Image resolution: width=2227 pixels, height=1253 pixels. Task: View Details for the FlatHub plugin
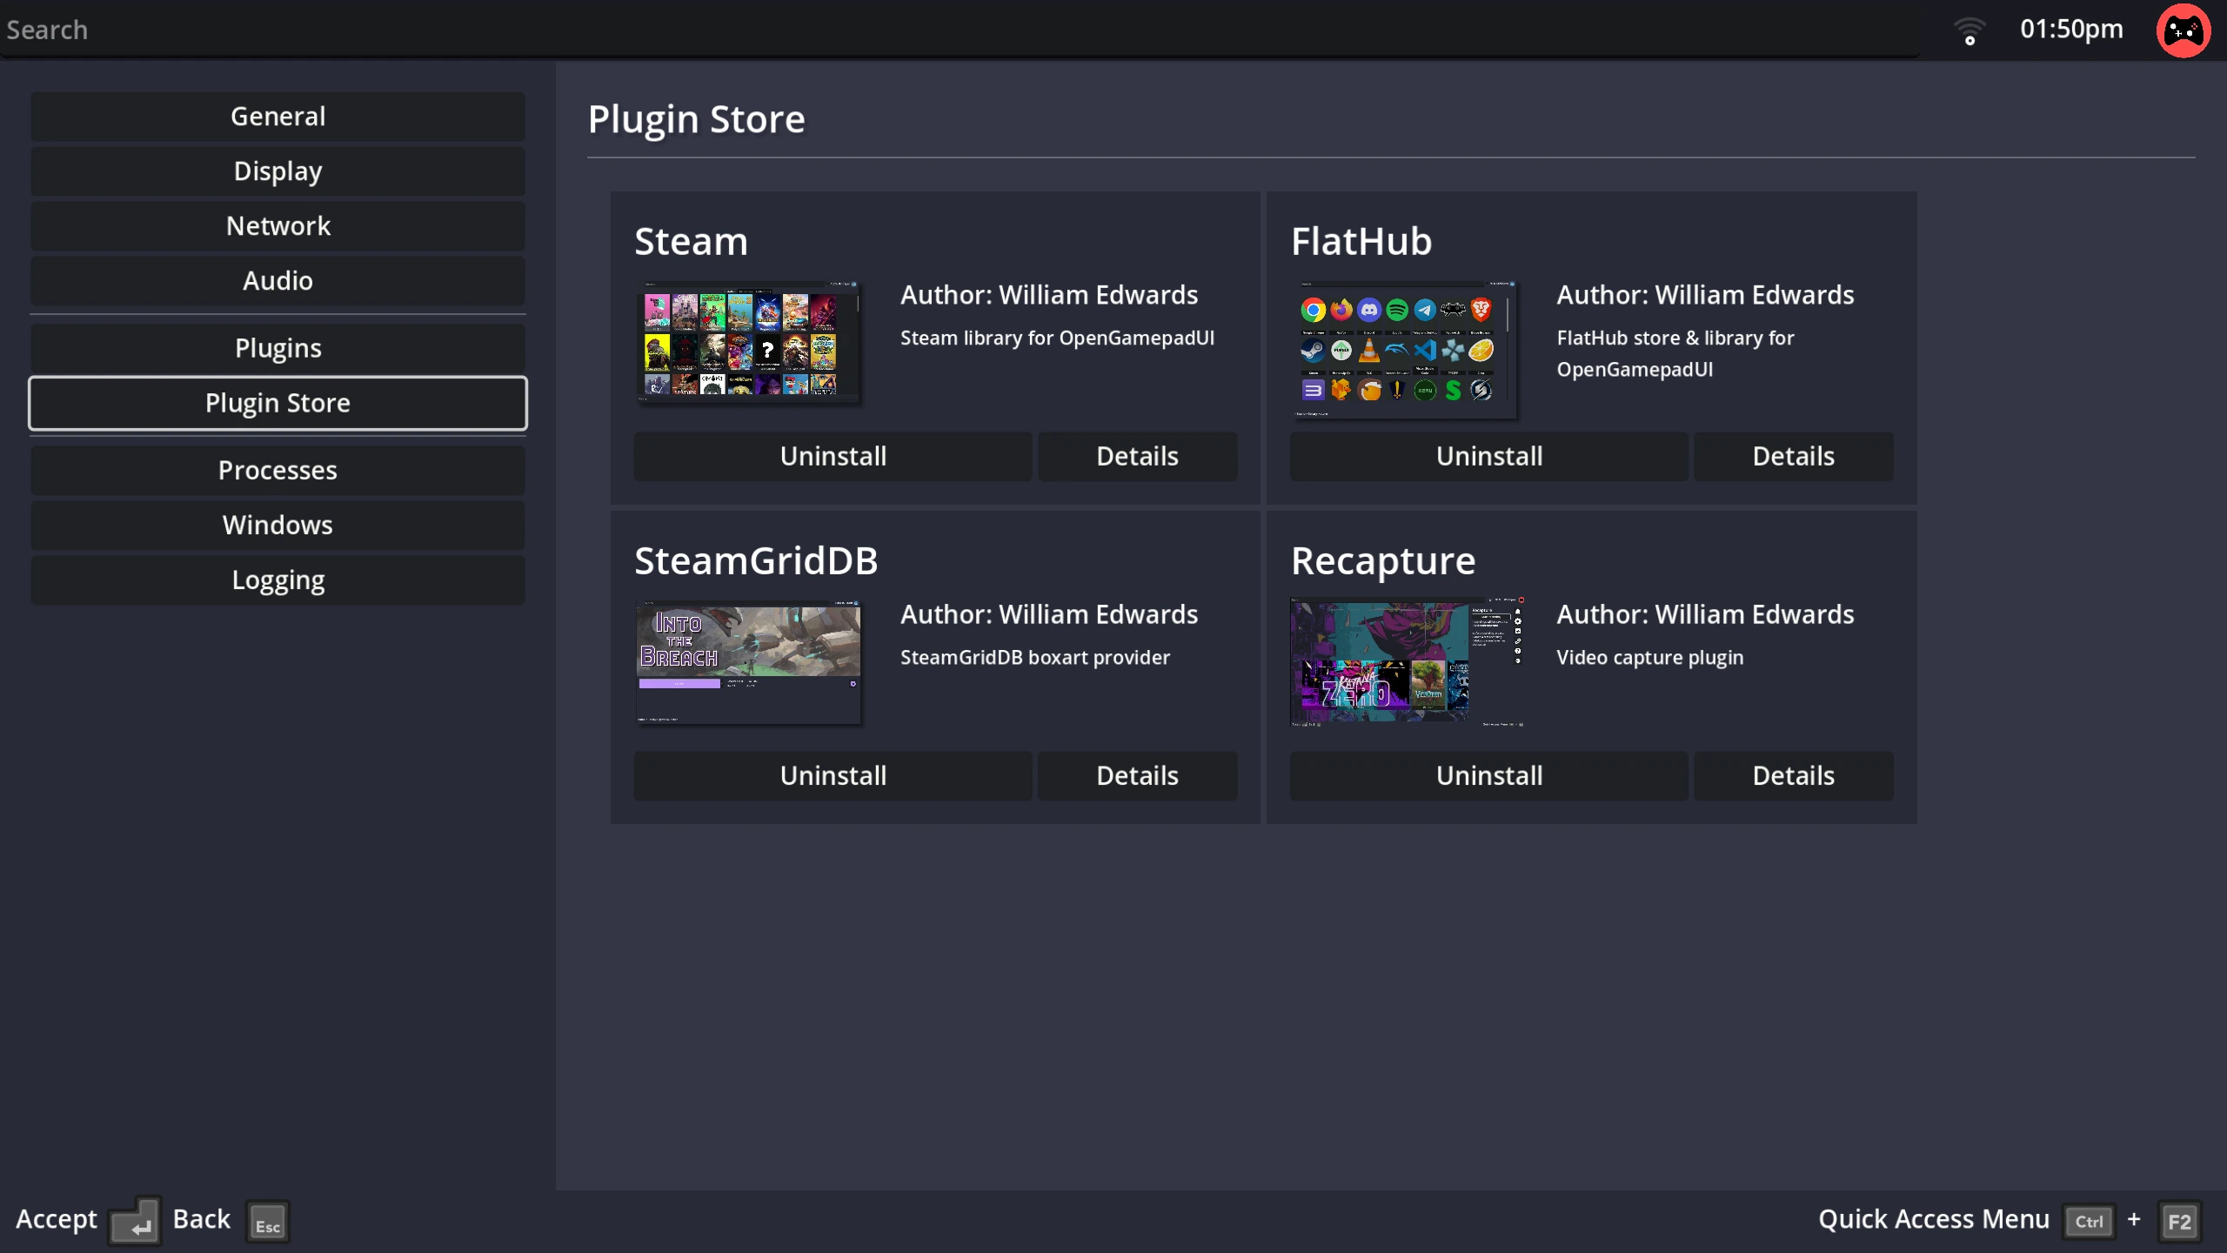coord(1793,456)
